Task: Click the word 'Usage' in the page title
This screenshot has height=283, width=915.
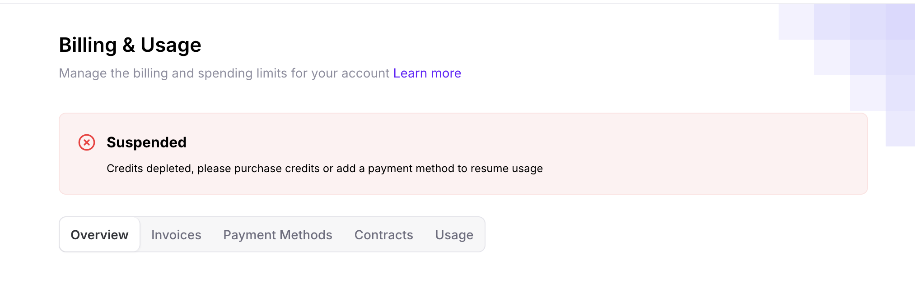Action: [171, 45]
